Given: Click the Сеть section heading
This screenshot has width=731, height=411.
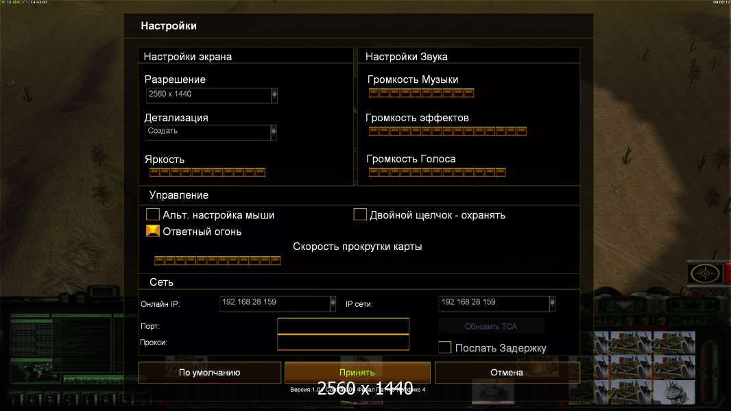Looking at the screenshot, I should tap(161, 282).
